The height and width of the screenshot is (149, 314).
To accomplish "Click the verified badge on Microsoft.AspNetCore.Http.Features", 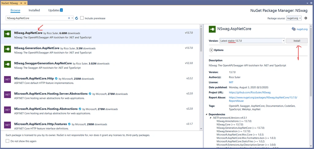I will 70,124.
